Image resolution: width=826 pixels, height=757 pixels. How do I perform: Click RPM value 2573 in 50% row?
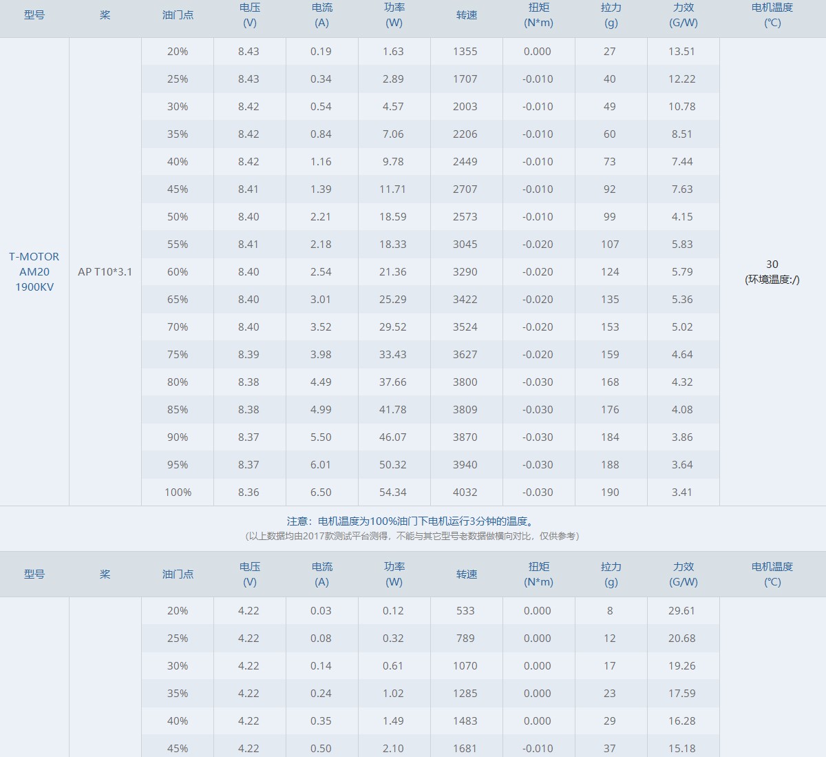click(x=465, y=216)
